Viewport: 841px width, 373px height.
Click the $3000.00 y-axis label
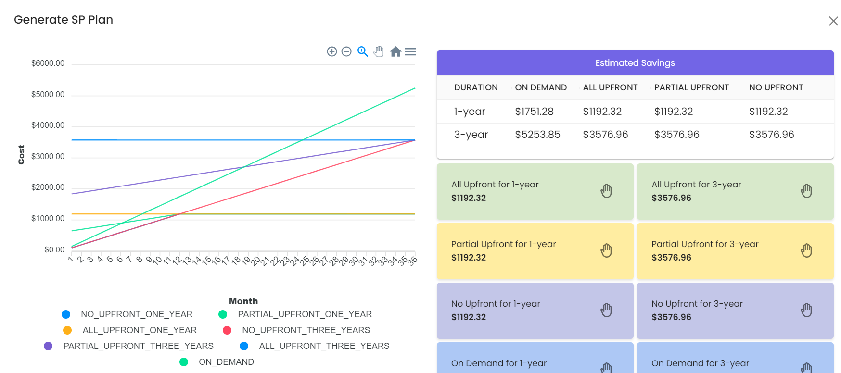pos(48,157)
